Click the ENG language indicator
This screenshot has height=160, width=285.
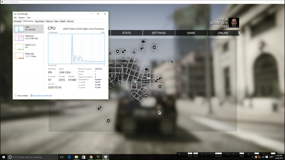(271, 157)
